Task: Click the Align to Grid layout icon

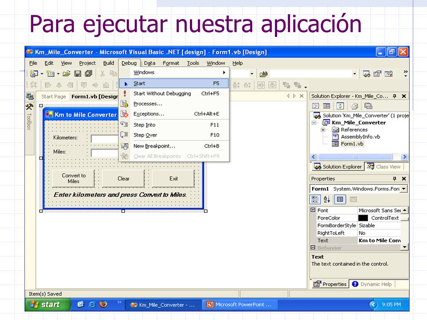Action: coord(33,85)
